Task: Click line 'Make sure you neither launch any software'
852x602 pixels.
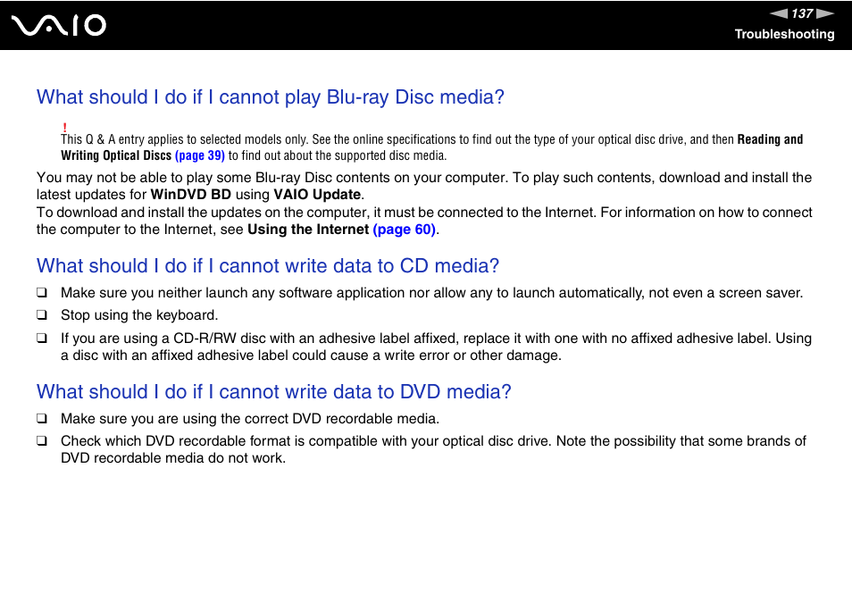Action: pos(432,293)
